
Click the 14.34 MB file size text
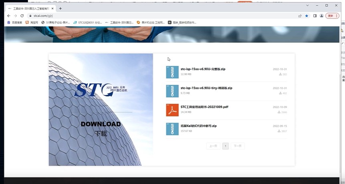(x=186, y=112)
